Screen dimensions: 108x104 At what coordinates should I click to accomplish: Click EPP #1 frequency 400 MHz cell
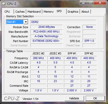[x=72, y=58]
